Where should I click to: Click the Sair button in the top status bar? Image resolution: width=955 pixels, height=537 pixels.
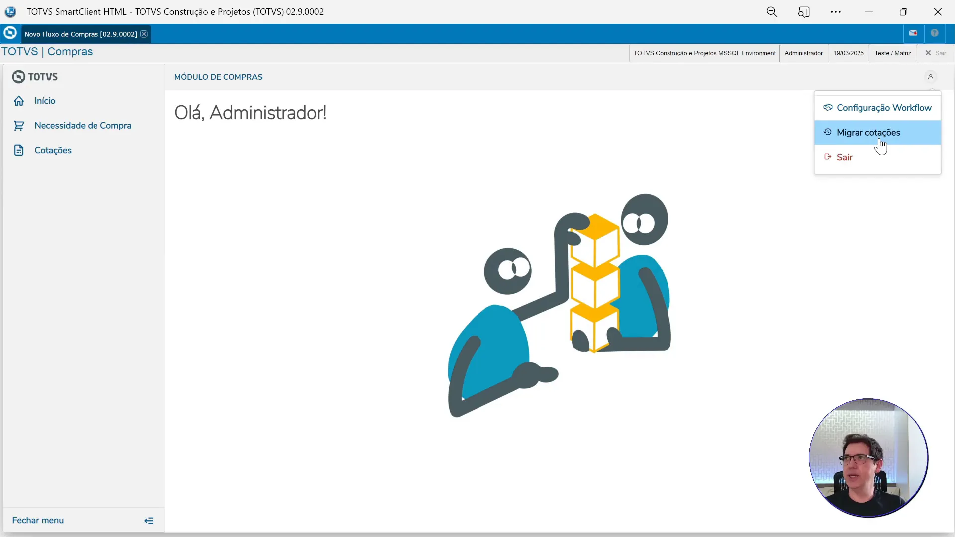tap(936, 53)
